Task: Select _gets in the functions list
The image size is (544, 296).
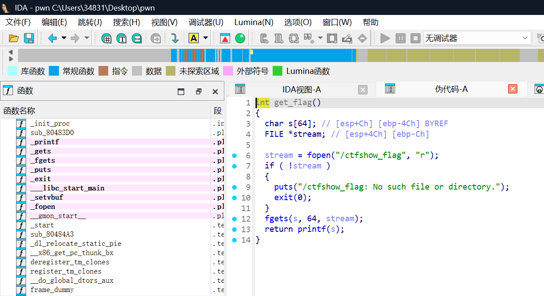Action: coord(40,151)
